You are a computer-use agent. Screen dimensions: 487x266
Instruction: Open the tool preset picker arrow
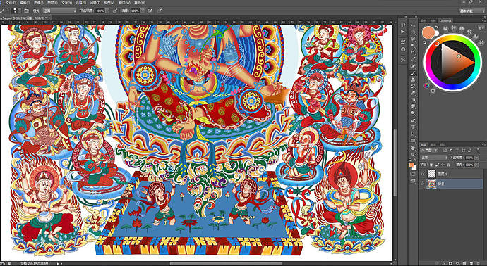pyautogui.click(x=7, y=11)
